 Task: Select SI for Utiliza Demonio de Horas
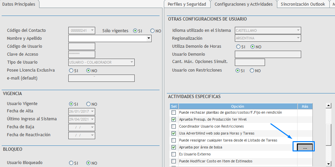(x=238, y=47)
